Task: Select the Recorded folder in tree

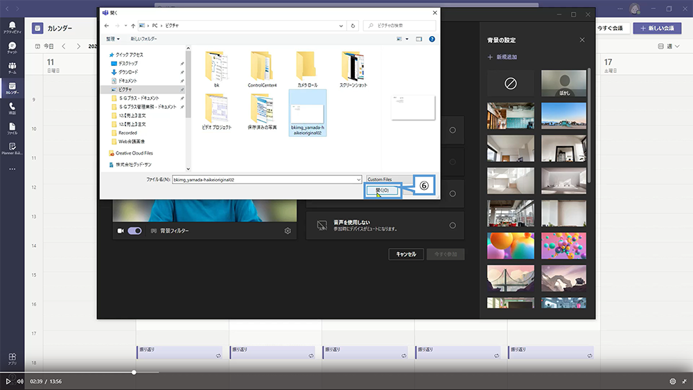Action: 128,133
